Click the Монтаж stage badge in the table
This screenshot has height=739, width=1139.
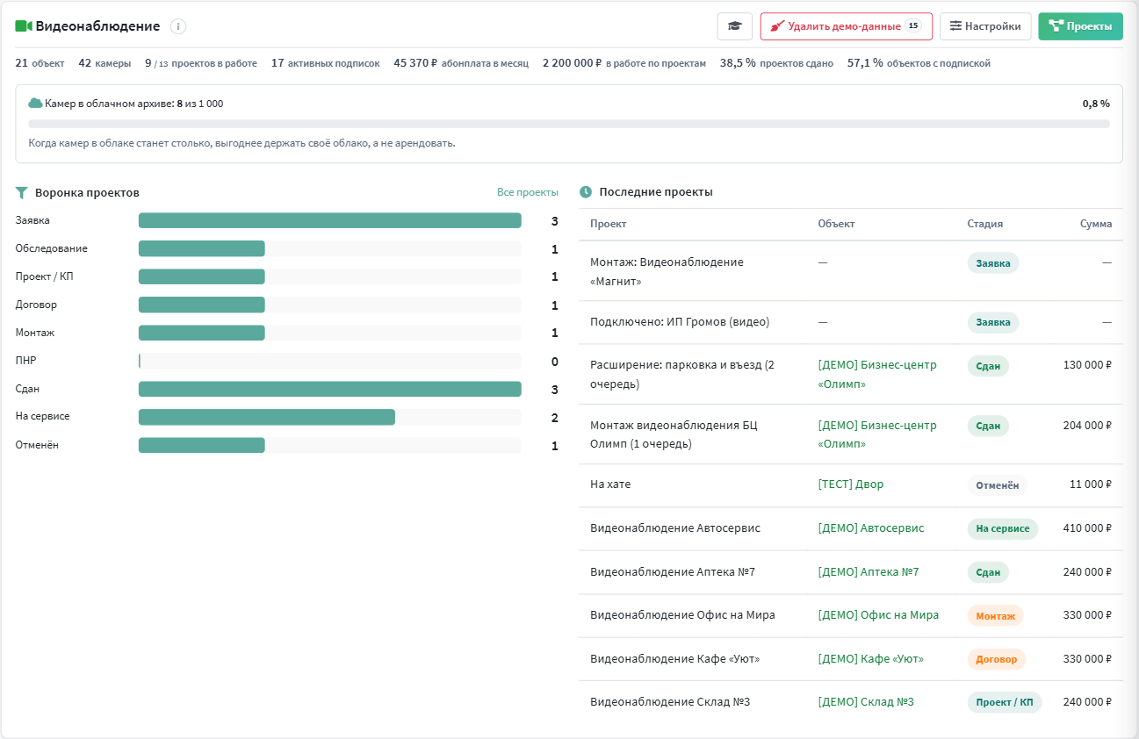(x=996, y=616)
